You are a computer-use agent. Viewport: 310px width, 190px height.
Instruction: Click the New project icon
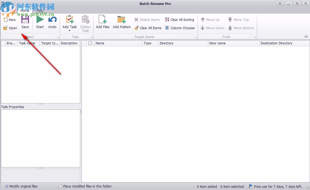[x=5, y=20]
